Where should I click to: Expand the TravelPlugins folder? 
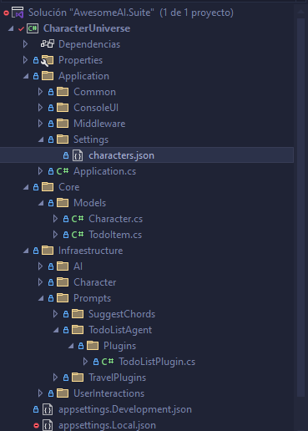tap(55, 378)
